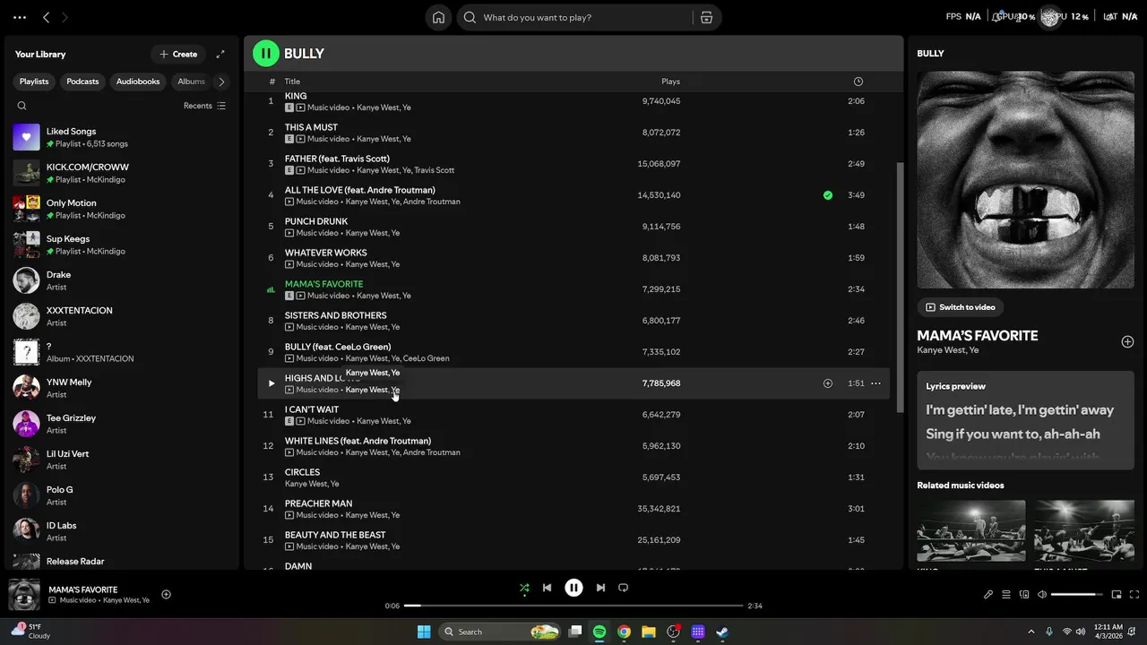1147x645 pixels.
Task: Add MAMA'S FAVORITE to Liked Songs in now-playing bar
Action: pos(166,594)
